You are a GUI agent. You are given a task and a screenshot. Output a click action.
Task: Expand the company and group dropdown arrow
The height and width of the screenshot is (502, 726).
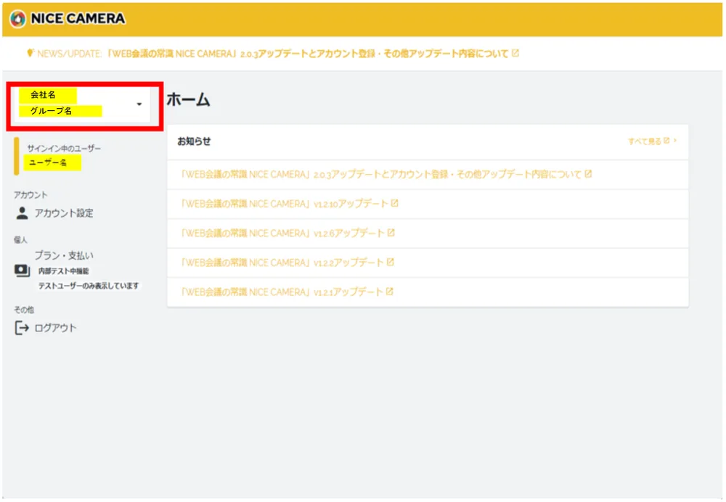(x=139, y=104)
